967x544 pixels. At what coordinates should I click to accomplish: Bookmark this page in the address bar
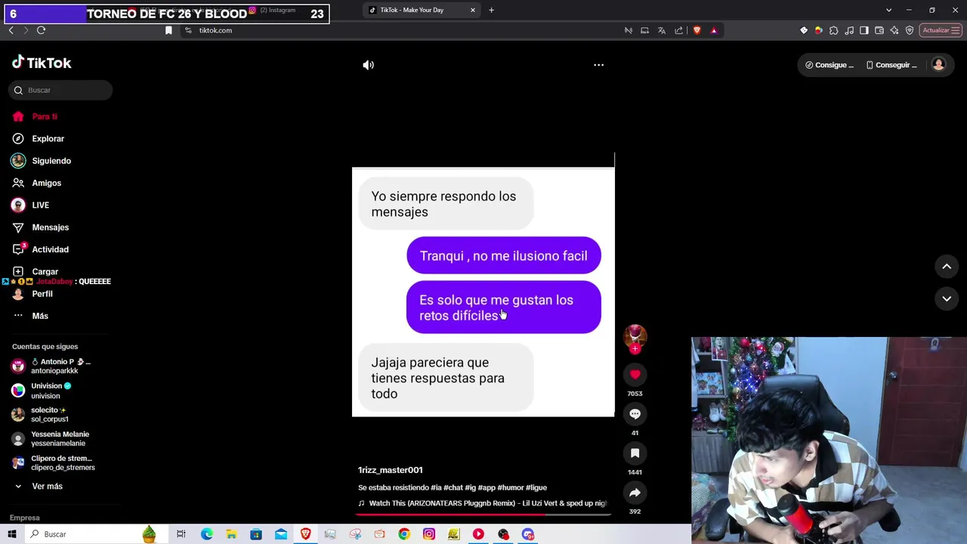point(168,30)
